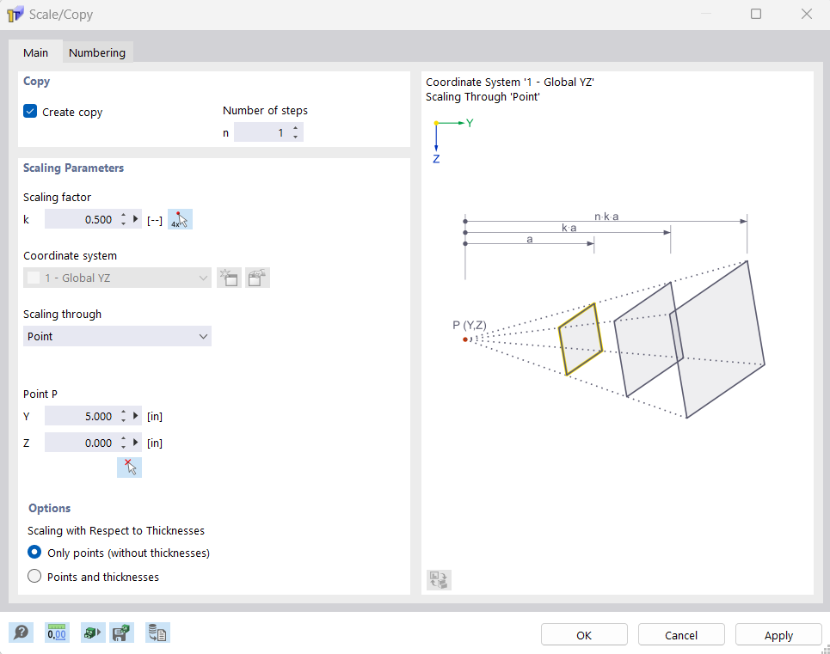
Task: Open scaling factor k arrow menu
Action: [x=136, y=219]
